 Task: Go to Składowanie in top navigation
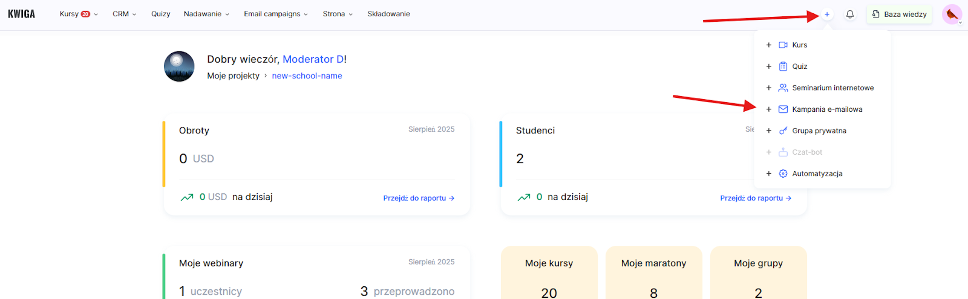click(x=388, y=14)
